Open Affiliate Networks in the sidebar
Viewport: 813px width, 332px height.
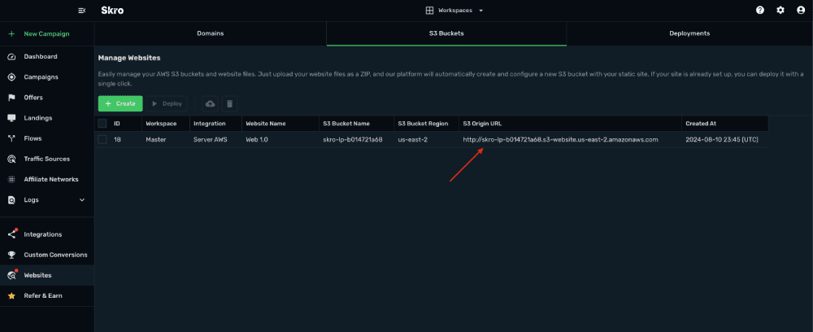point(50,180)
